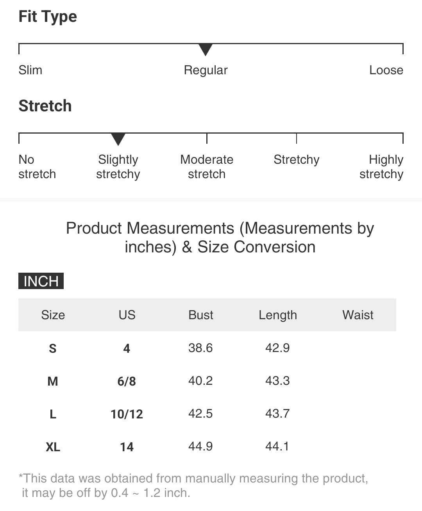
Task: Select the INCH unit label
Action: click(x=41, y=281)
